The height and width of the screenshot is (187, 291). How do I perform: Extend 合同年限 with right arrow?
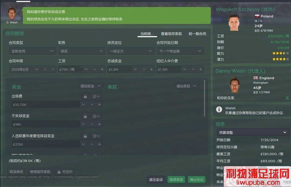point(53,69)
